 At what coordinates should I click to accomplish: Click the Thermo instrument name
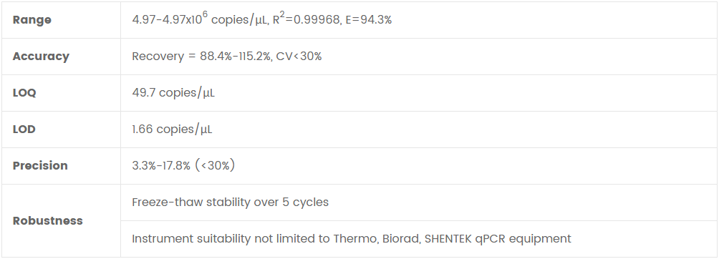356,239
